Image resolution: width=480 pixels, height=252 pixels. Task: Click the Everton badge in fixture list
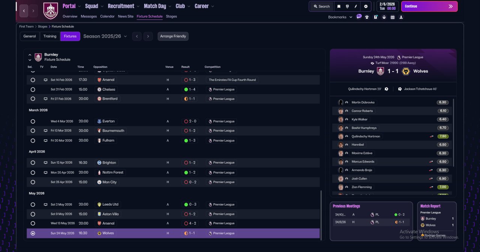[99, 121]
